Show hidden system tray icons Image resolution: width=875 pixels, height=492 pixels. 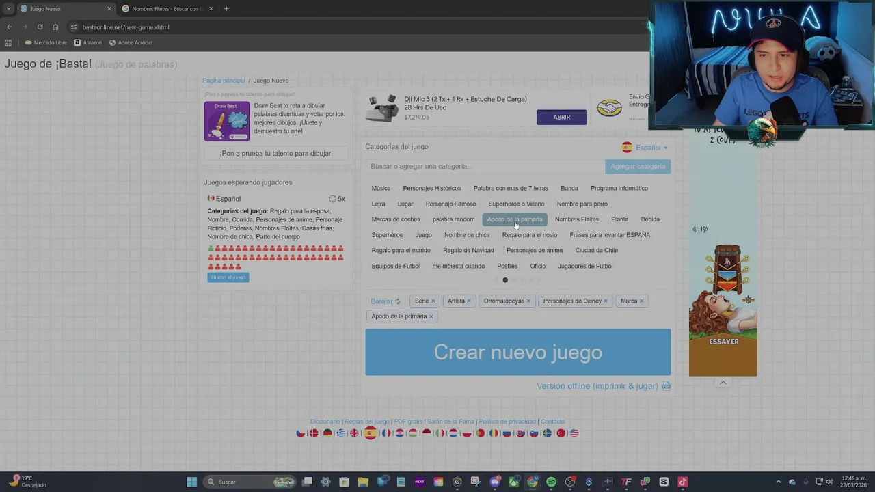[x=778, y=482]
